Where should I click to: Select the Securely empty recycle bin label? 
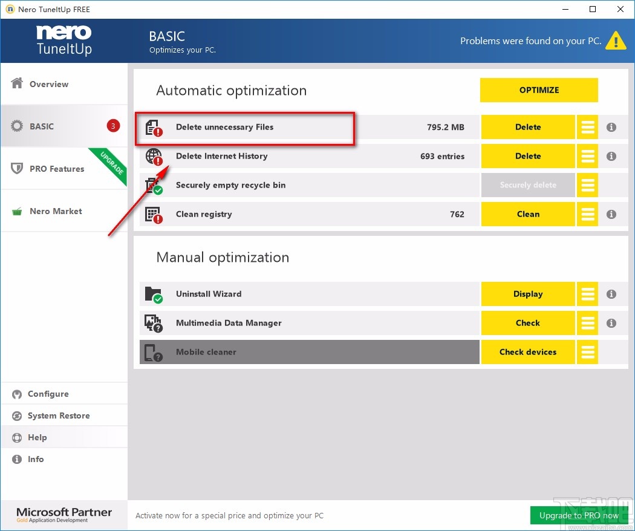pyautogui.click(x=230, y=185)
